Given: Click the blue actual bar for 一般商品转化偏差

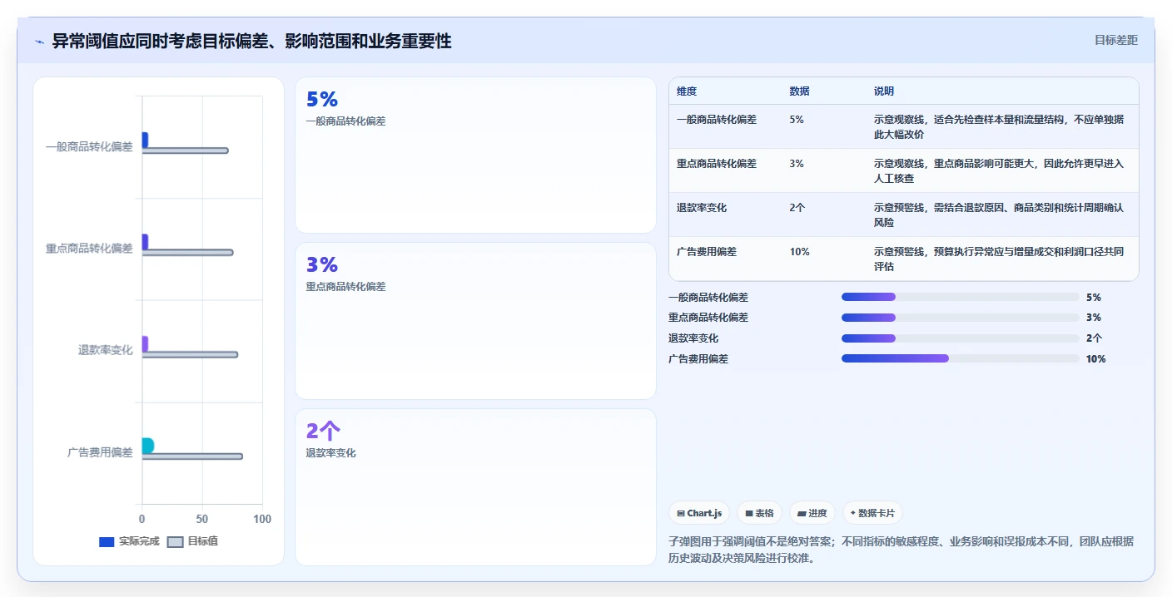Looking at the screenshot, I should coord(145,140).
